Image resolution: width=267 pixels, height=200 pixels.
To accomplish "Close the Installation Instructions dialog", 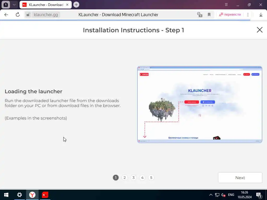I will (x=259, y=30).
